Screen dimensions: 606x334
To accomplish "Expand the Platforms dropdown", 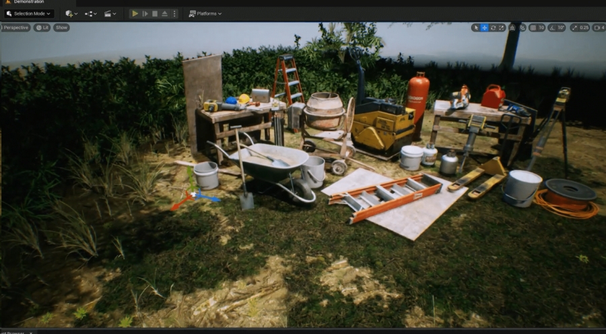I will click(x=205, y=13).
